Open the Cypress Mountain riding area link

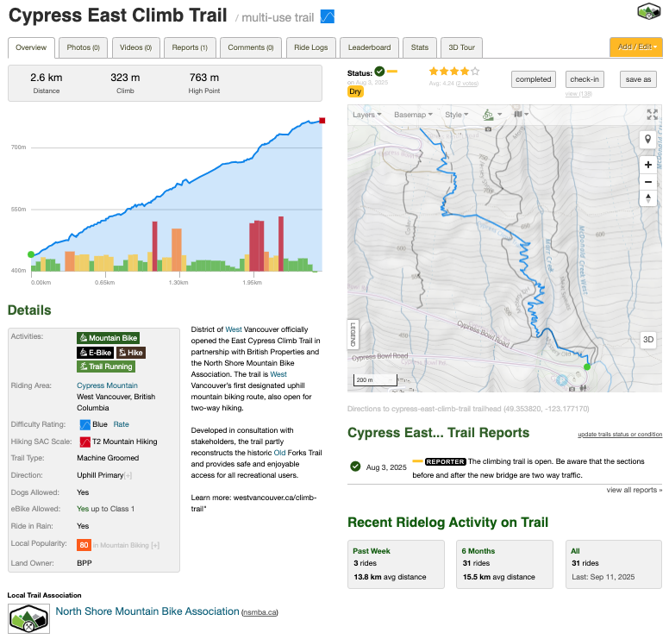(x=107, y=385)
